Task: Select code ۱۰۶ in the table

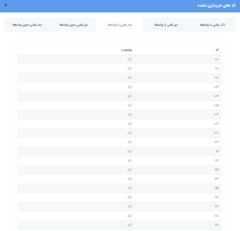Action: (x=217, y=115)
